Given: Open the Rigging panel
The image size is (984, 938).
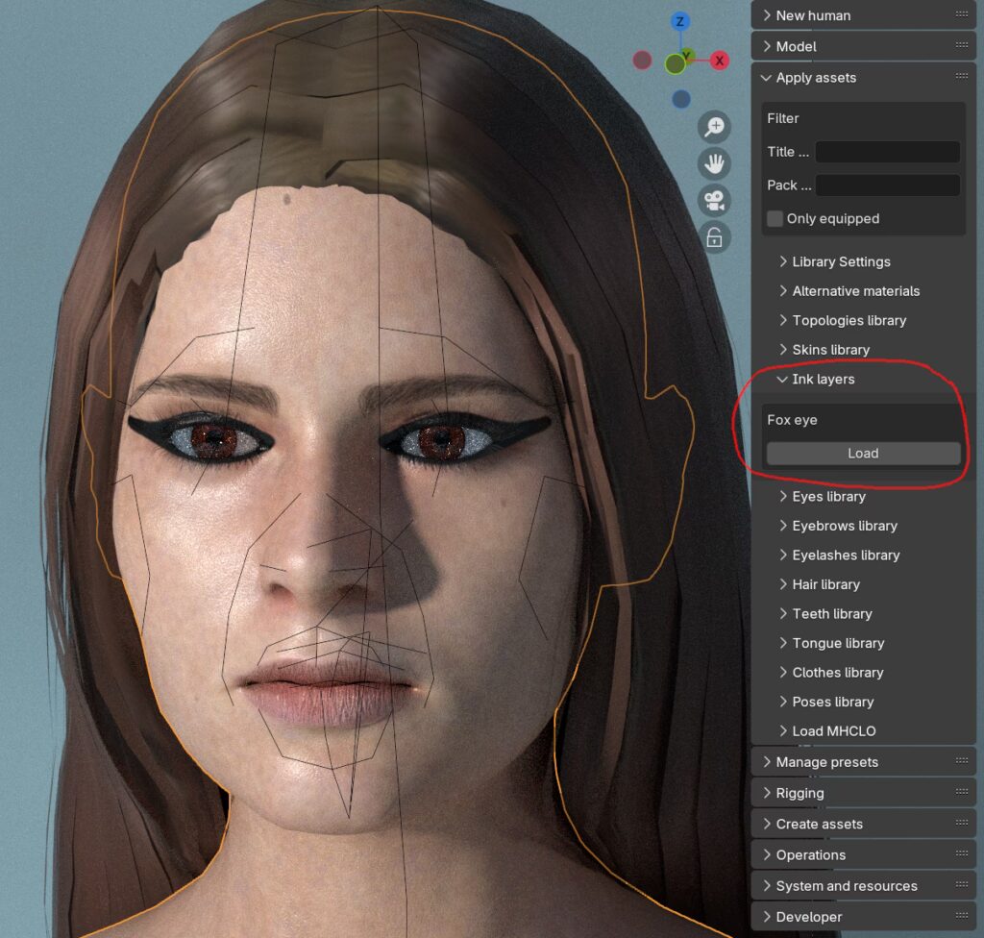Looking at the screenshot, I should tap(799, 793).
